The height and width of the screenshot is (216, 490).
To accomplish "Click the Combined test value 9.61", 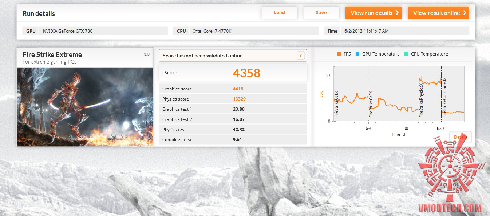I will [237, 140].
